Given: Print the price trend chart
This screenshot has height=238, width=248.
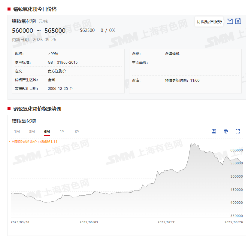Looking at the screenshot, I should (x=226, y=131).
